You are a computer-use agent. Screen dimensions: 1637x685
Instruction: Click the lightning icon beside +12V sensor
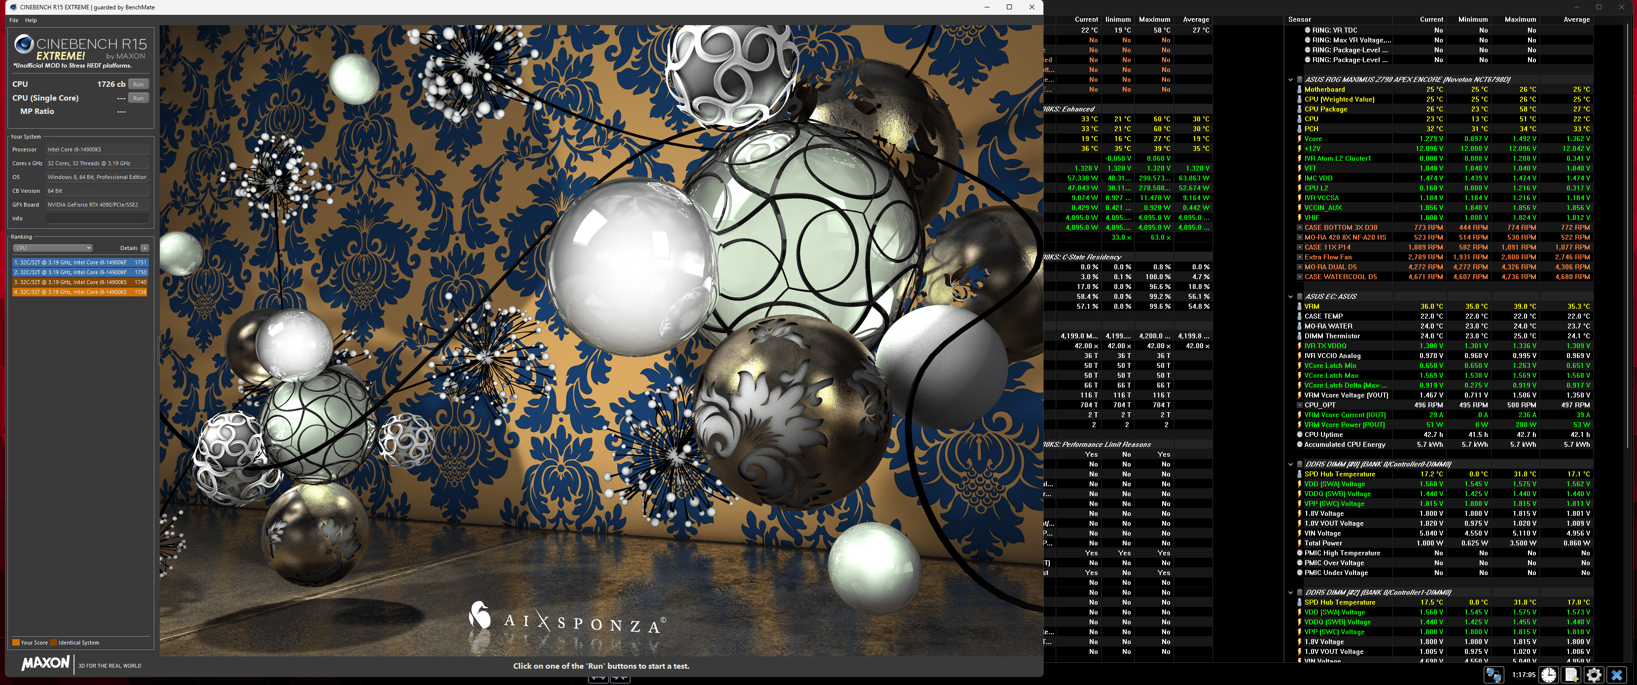(x=1299, y=149)
